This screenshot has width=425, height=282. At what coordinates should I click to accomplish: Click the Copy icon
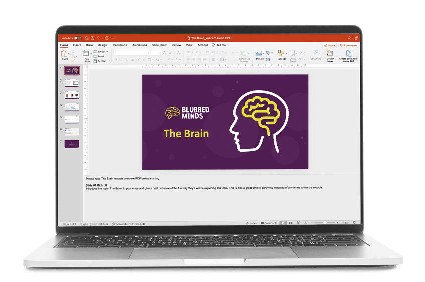[73, 56]
